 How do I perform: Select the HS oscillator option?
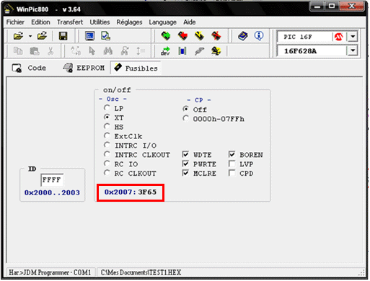point(107,126)
